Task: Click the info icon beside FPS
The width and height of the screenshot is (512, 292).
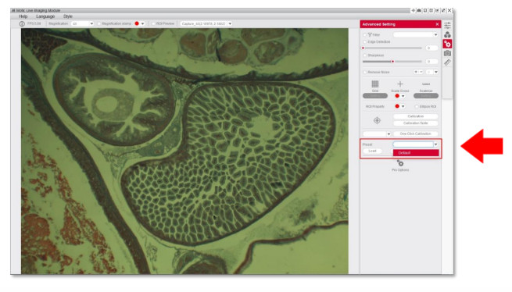Action: click(22, 24)
